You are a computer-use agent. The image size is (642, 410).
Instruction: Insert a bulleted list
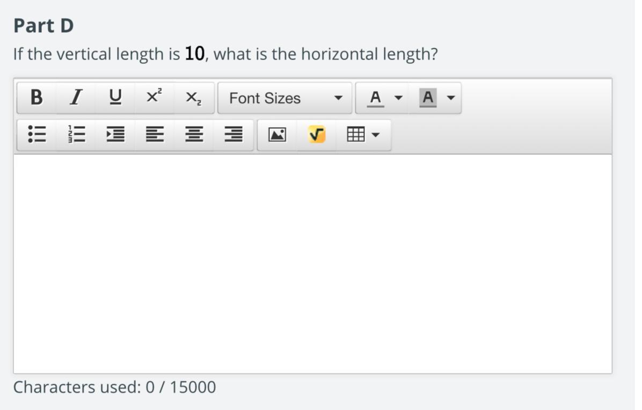pyautogui.click(x=37, y=135)
